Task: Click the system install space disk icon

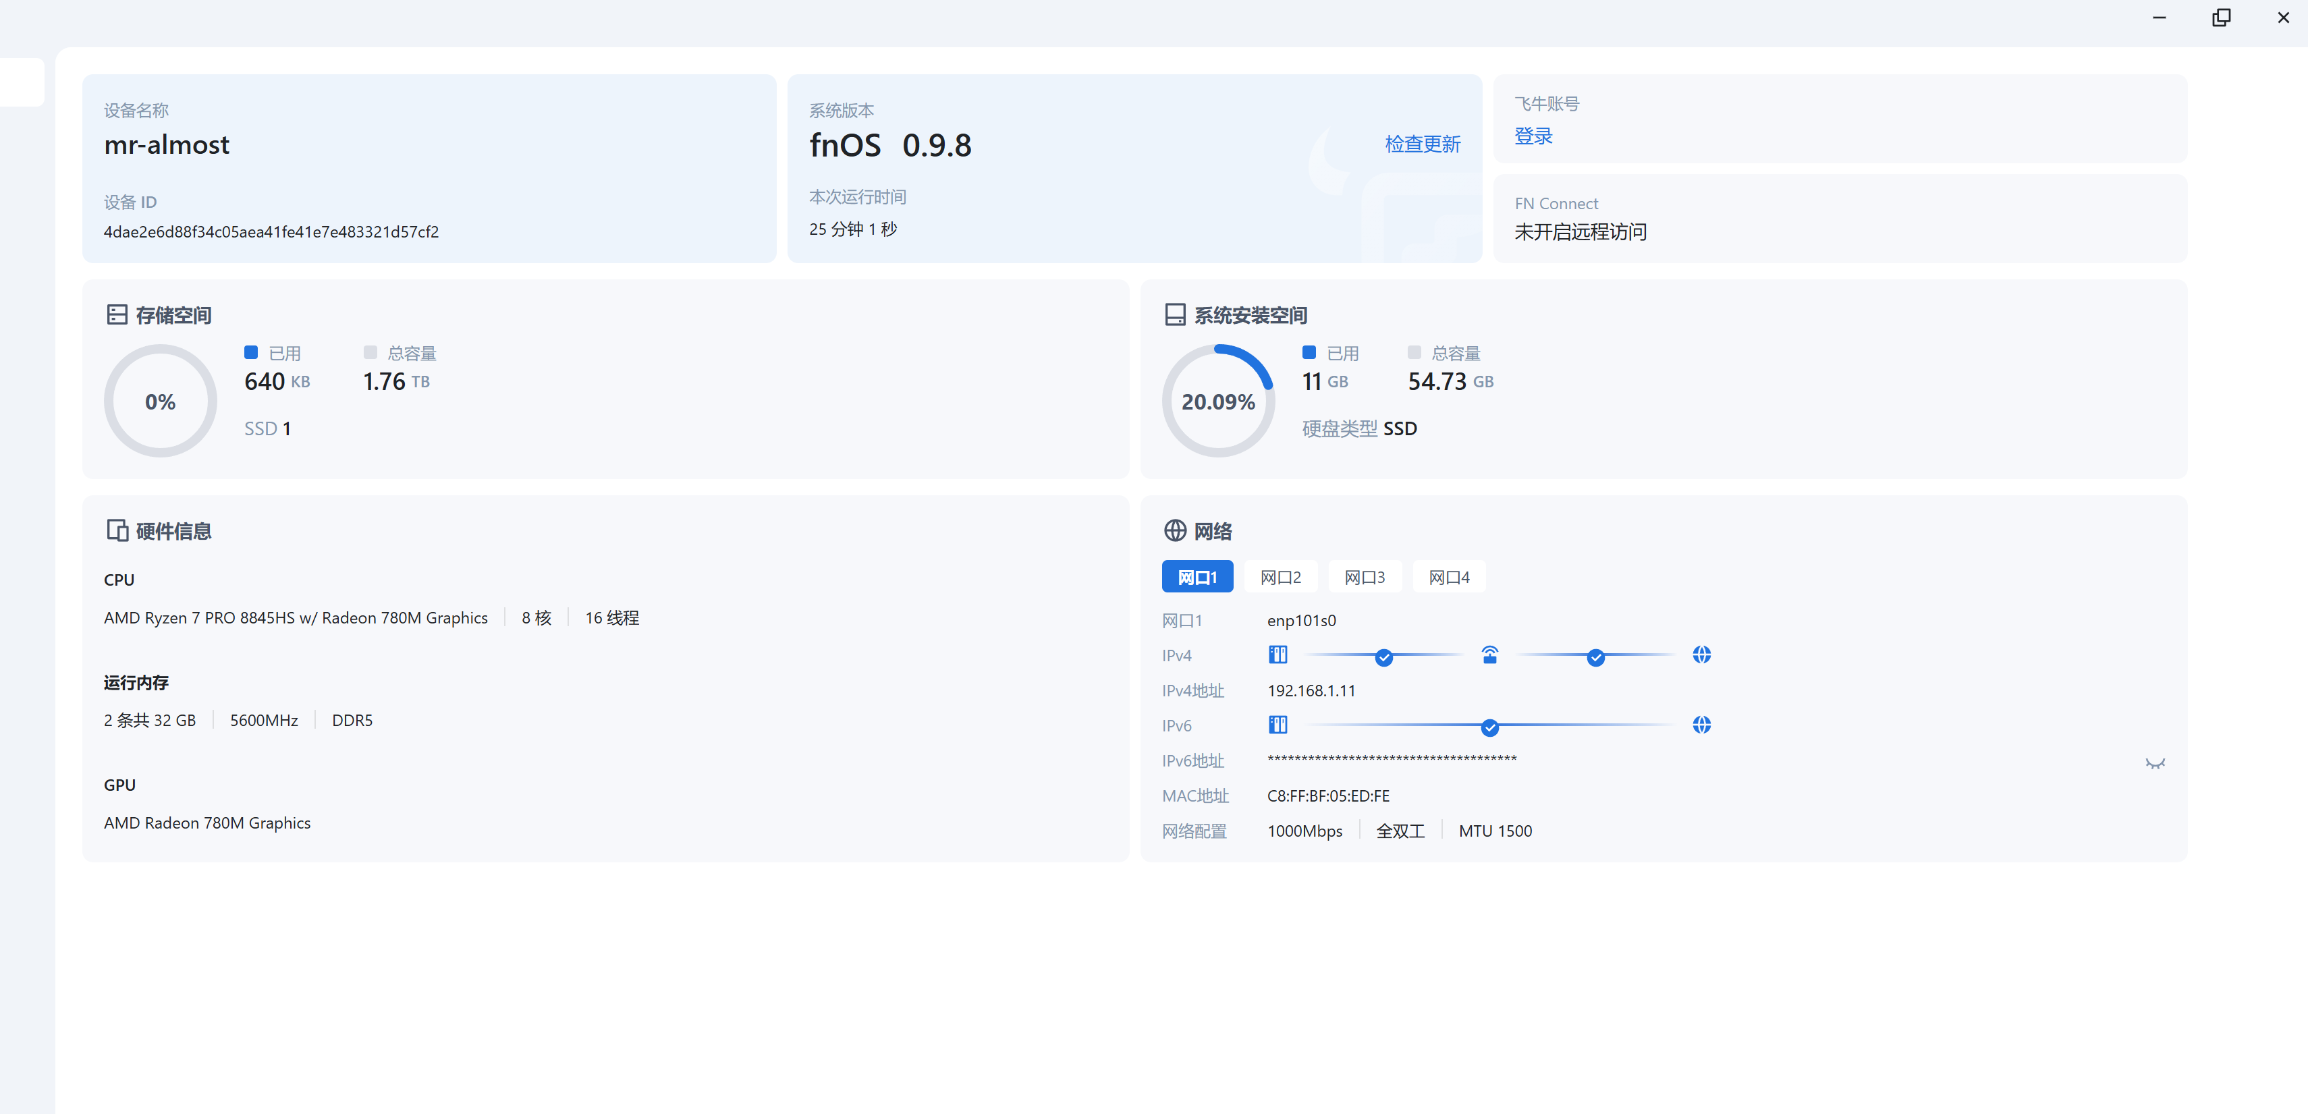Action: point(1175,314)
